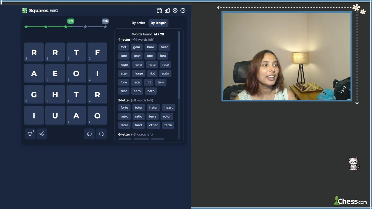This screenshot has width=372, height=209.
Task: Click the found word 'ager'
Action: pyautogui.click(x=124, y=73)
